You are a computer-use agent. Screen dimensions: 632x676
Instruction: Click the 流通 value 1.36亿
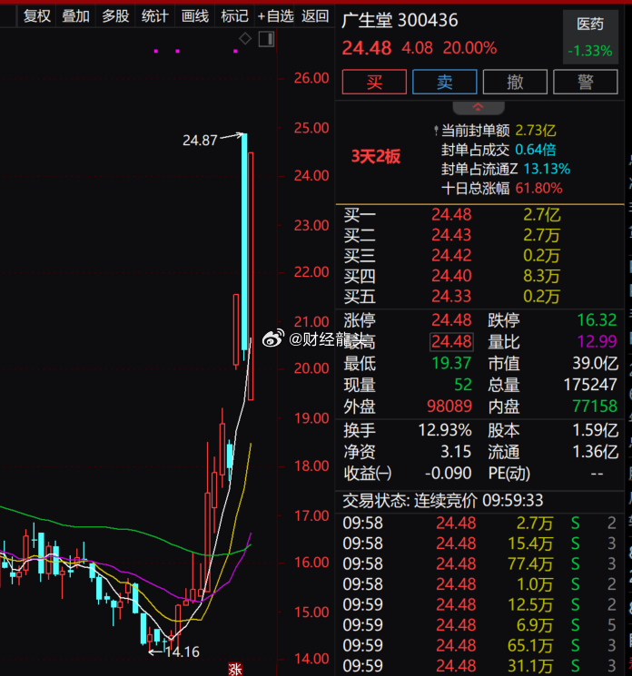(x=595, y=452)
